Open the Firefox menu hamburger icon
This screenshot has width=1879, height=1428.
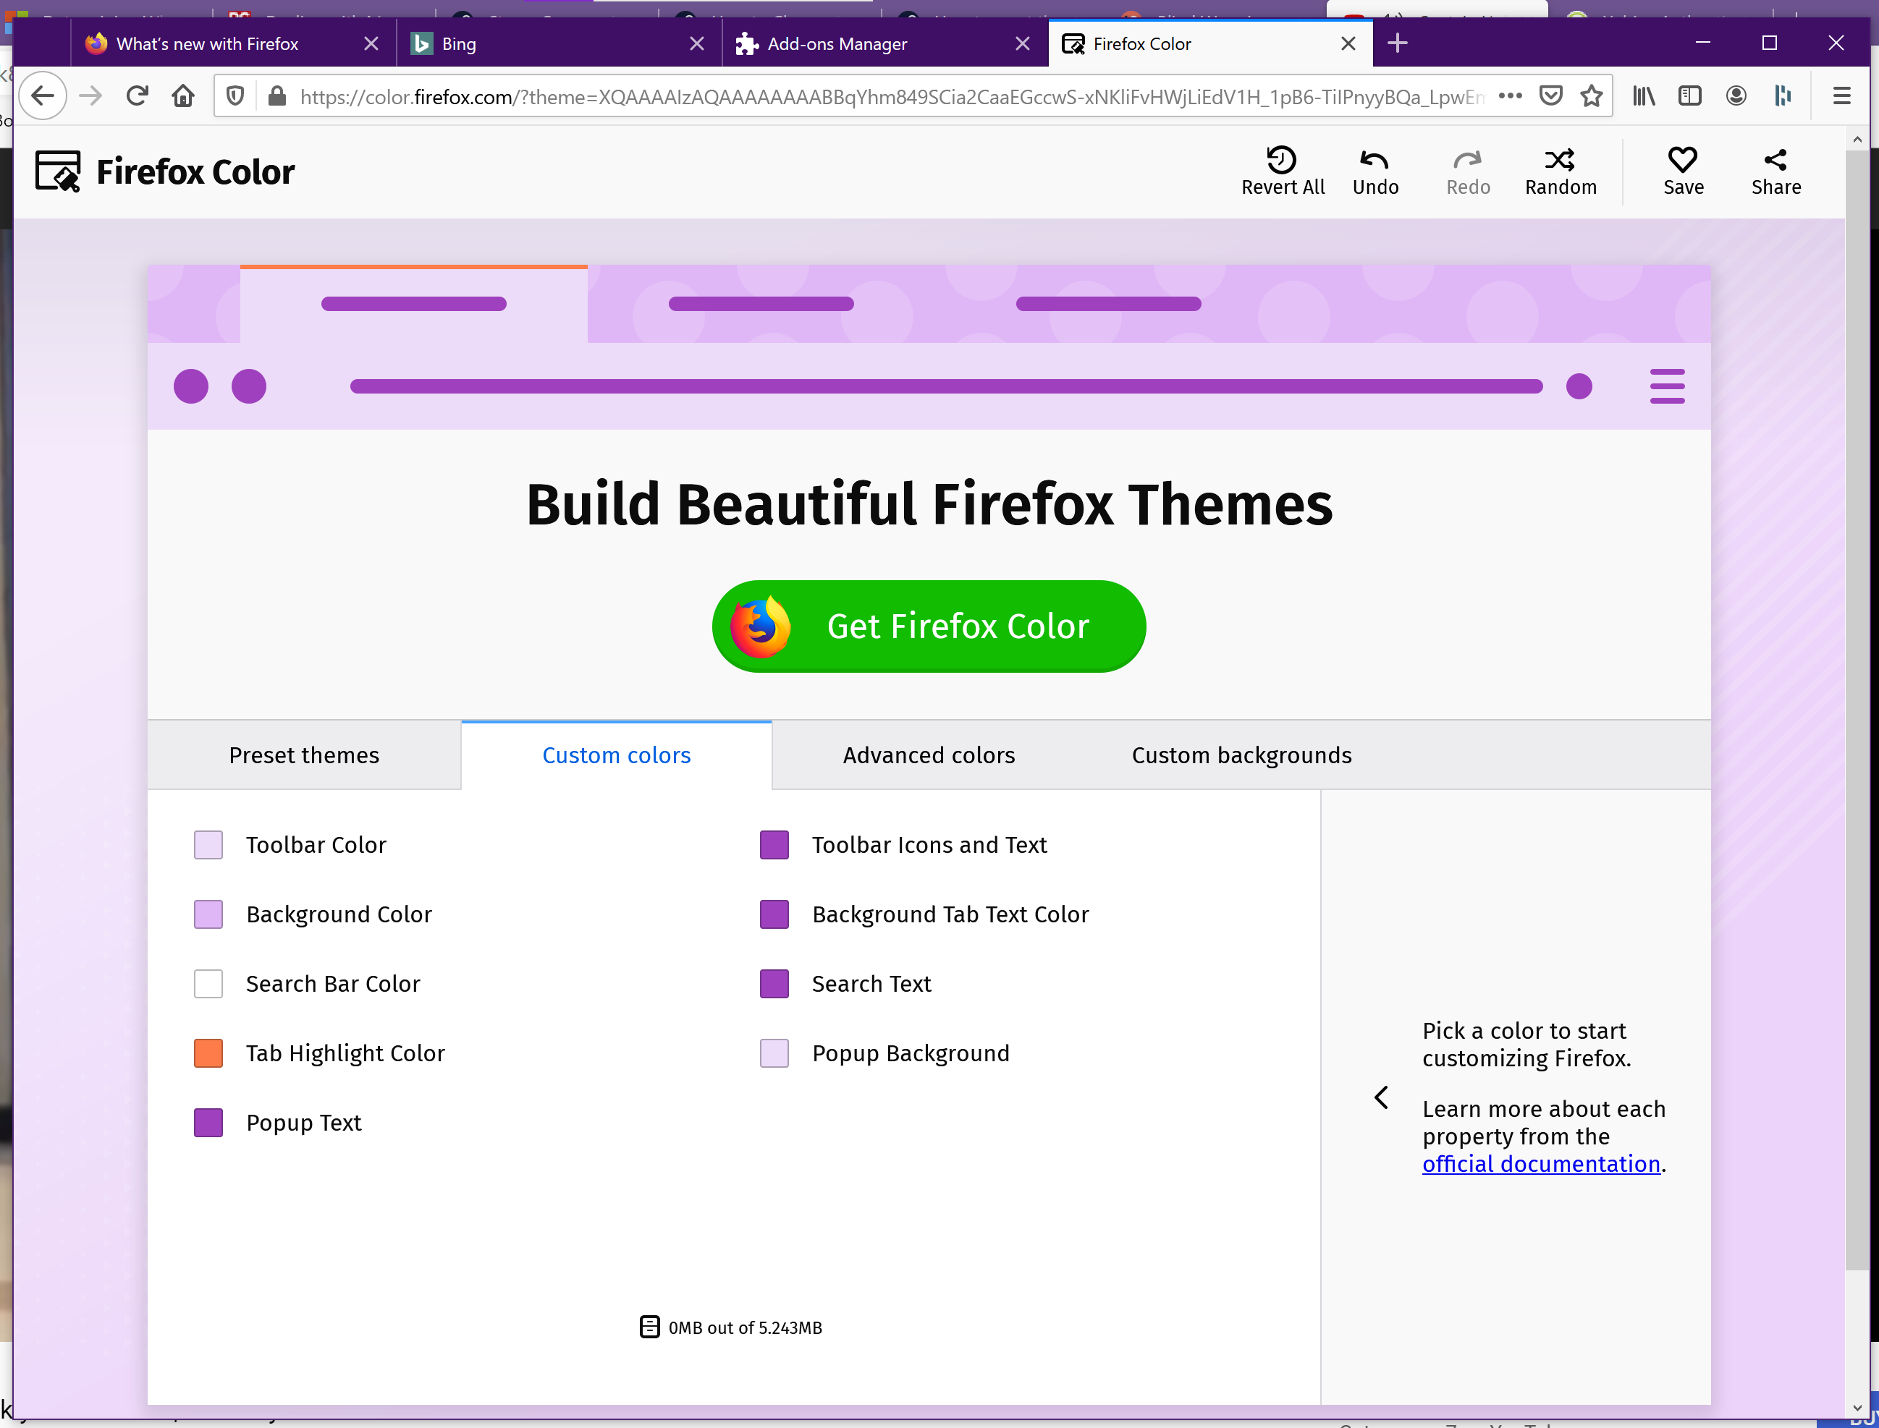click(1841, 95)
